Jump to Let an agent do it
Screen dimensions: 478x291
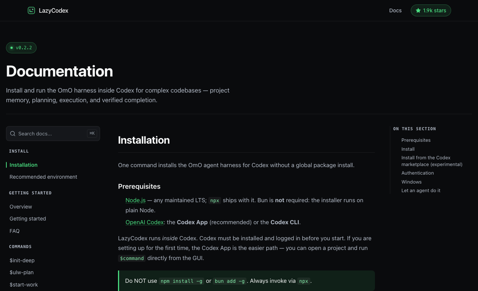pos(421,191)
